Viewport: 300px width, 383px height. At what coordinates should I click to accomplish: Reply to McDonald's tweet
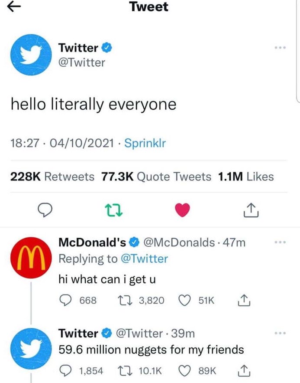point(65,300)
